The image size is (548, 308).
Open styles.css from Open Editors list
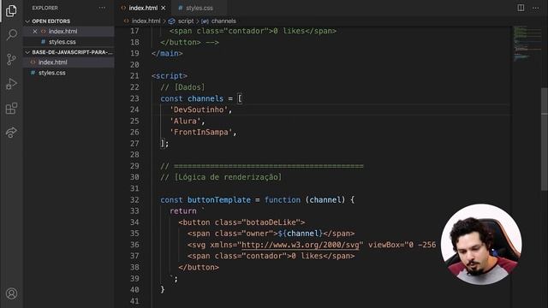click(x=63, y=42)
